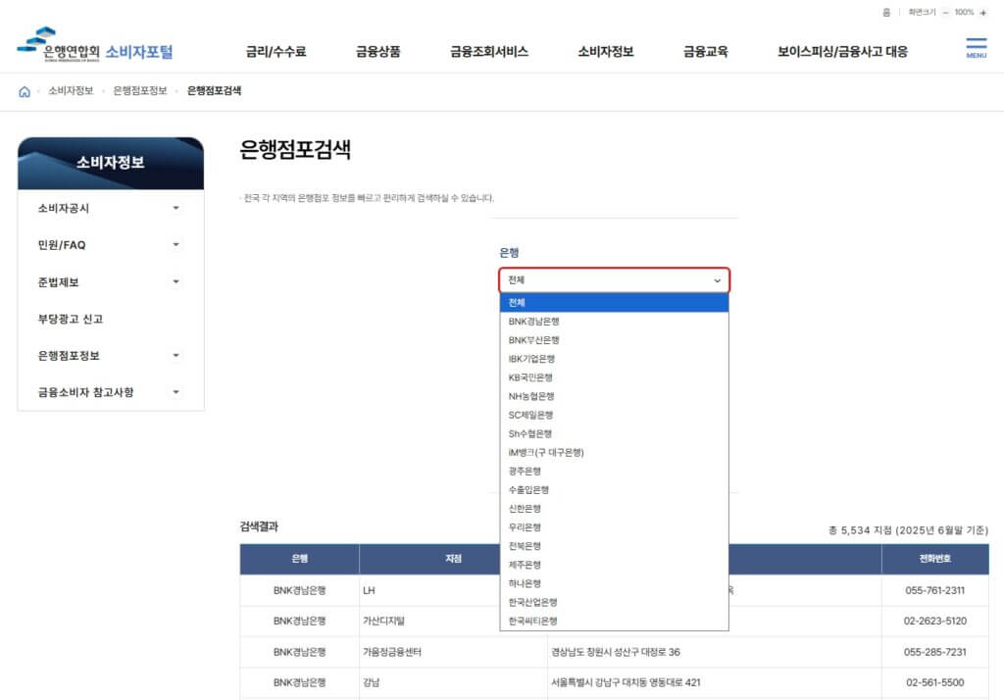The width and height of the screenshot is (1004, 700).
Task: Click 소비자정보 breadcrumb link
Action: coord(71,91)
